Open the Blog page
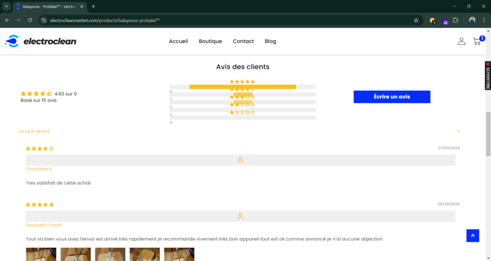 tap(270, 41)
